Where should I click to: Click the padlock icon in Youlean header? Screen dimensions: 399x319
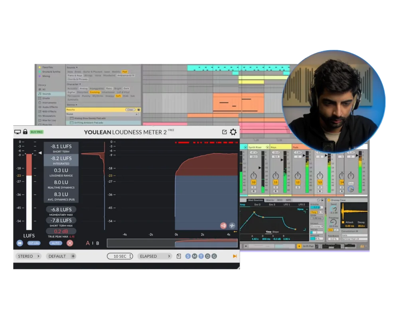[25, 132]
